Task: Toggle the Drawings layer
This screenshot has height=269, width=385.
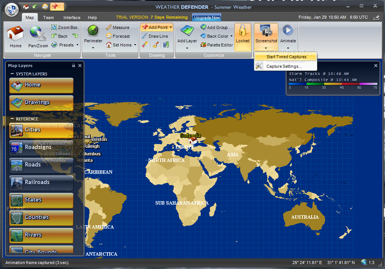Action: [x=41, y=103]
